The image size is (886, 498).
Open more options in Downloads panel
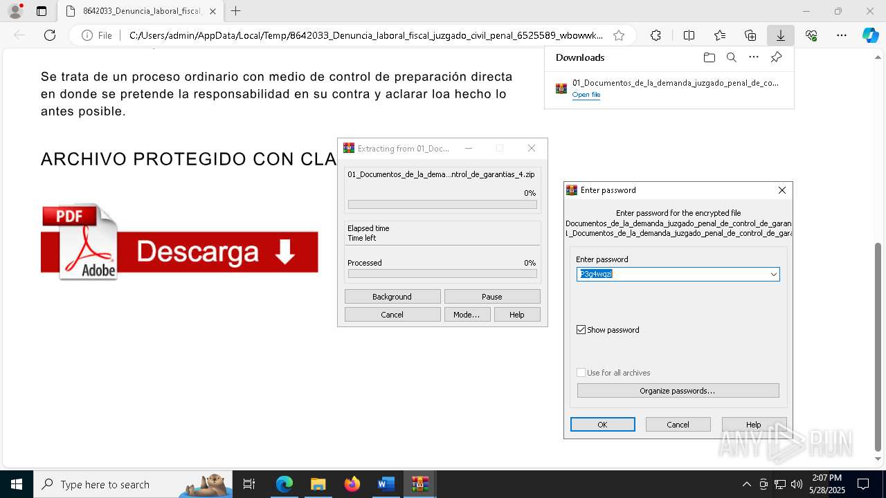coord(754,57)
